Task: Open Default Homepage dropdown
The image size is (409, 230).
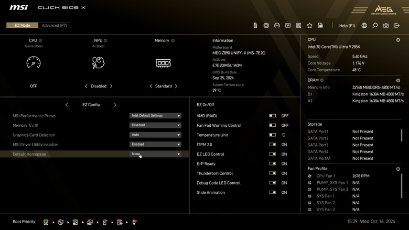Action: coord(155,154)
